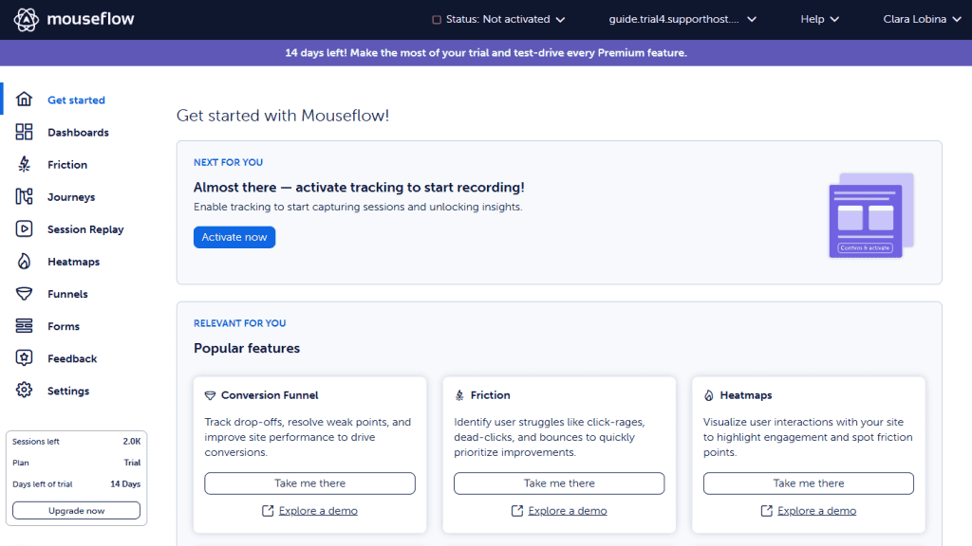Click the external link icon under the Friction card

(517, 511)
